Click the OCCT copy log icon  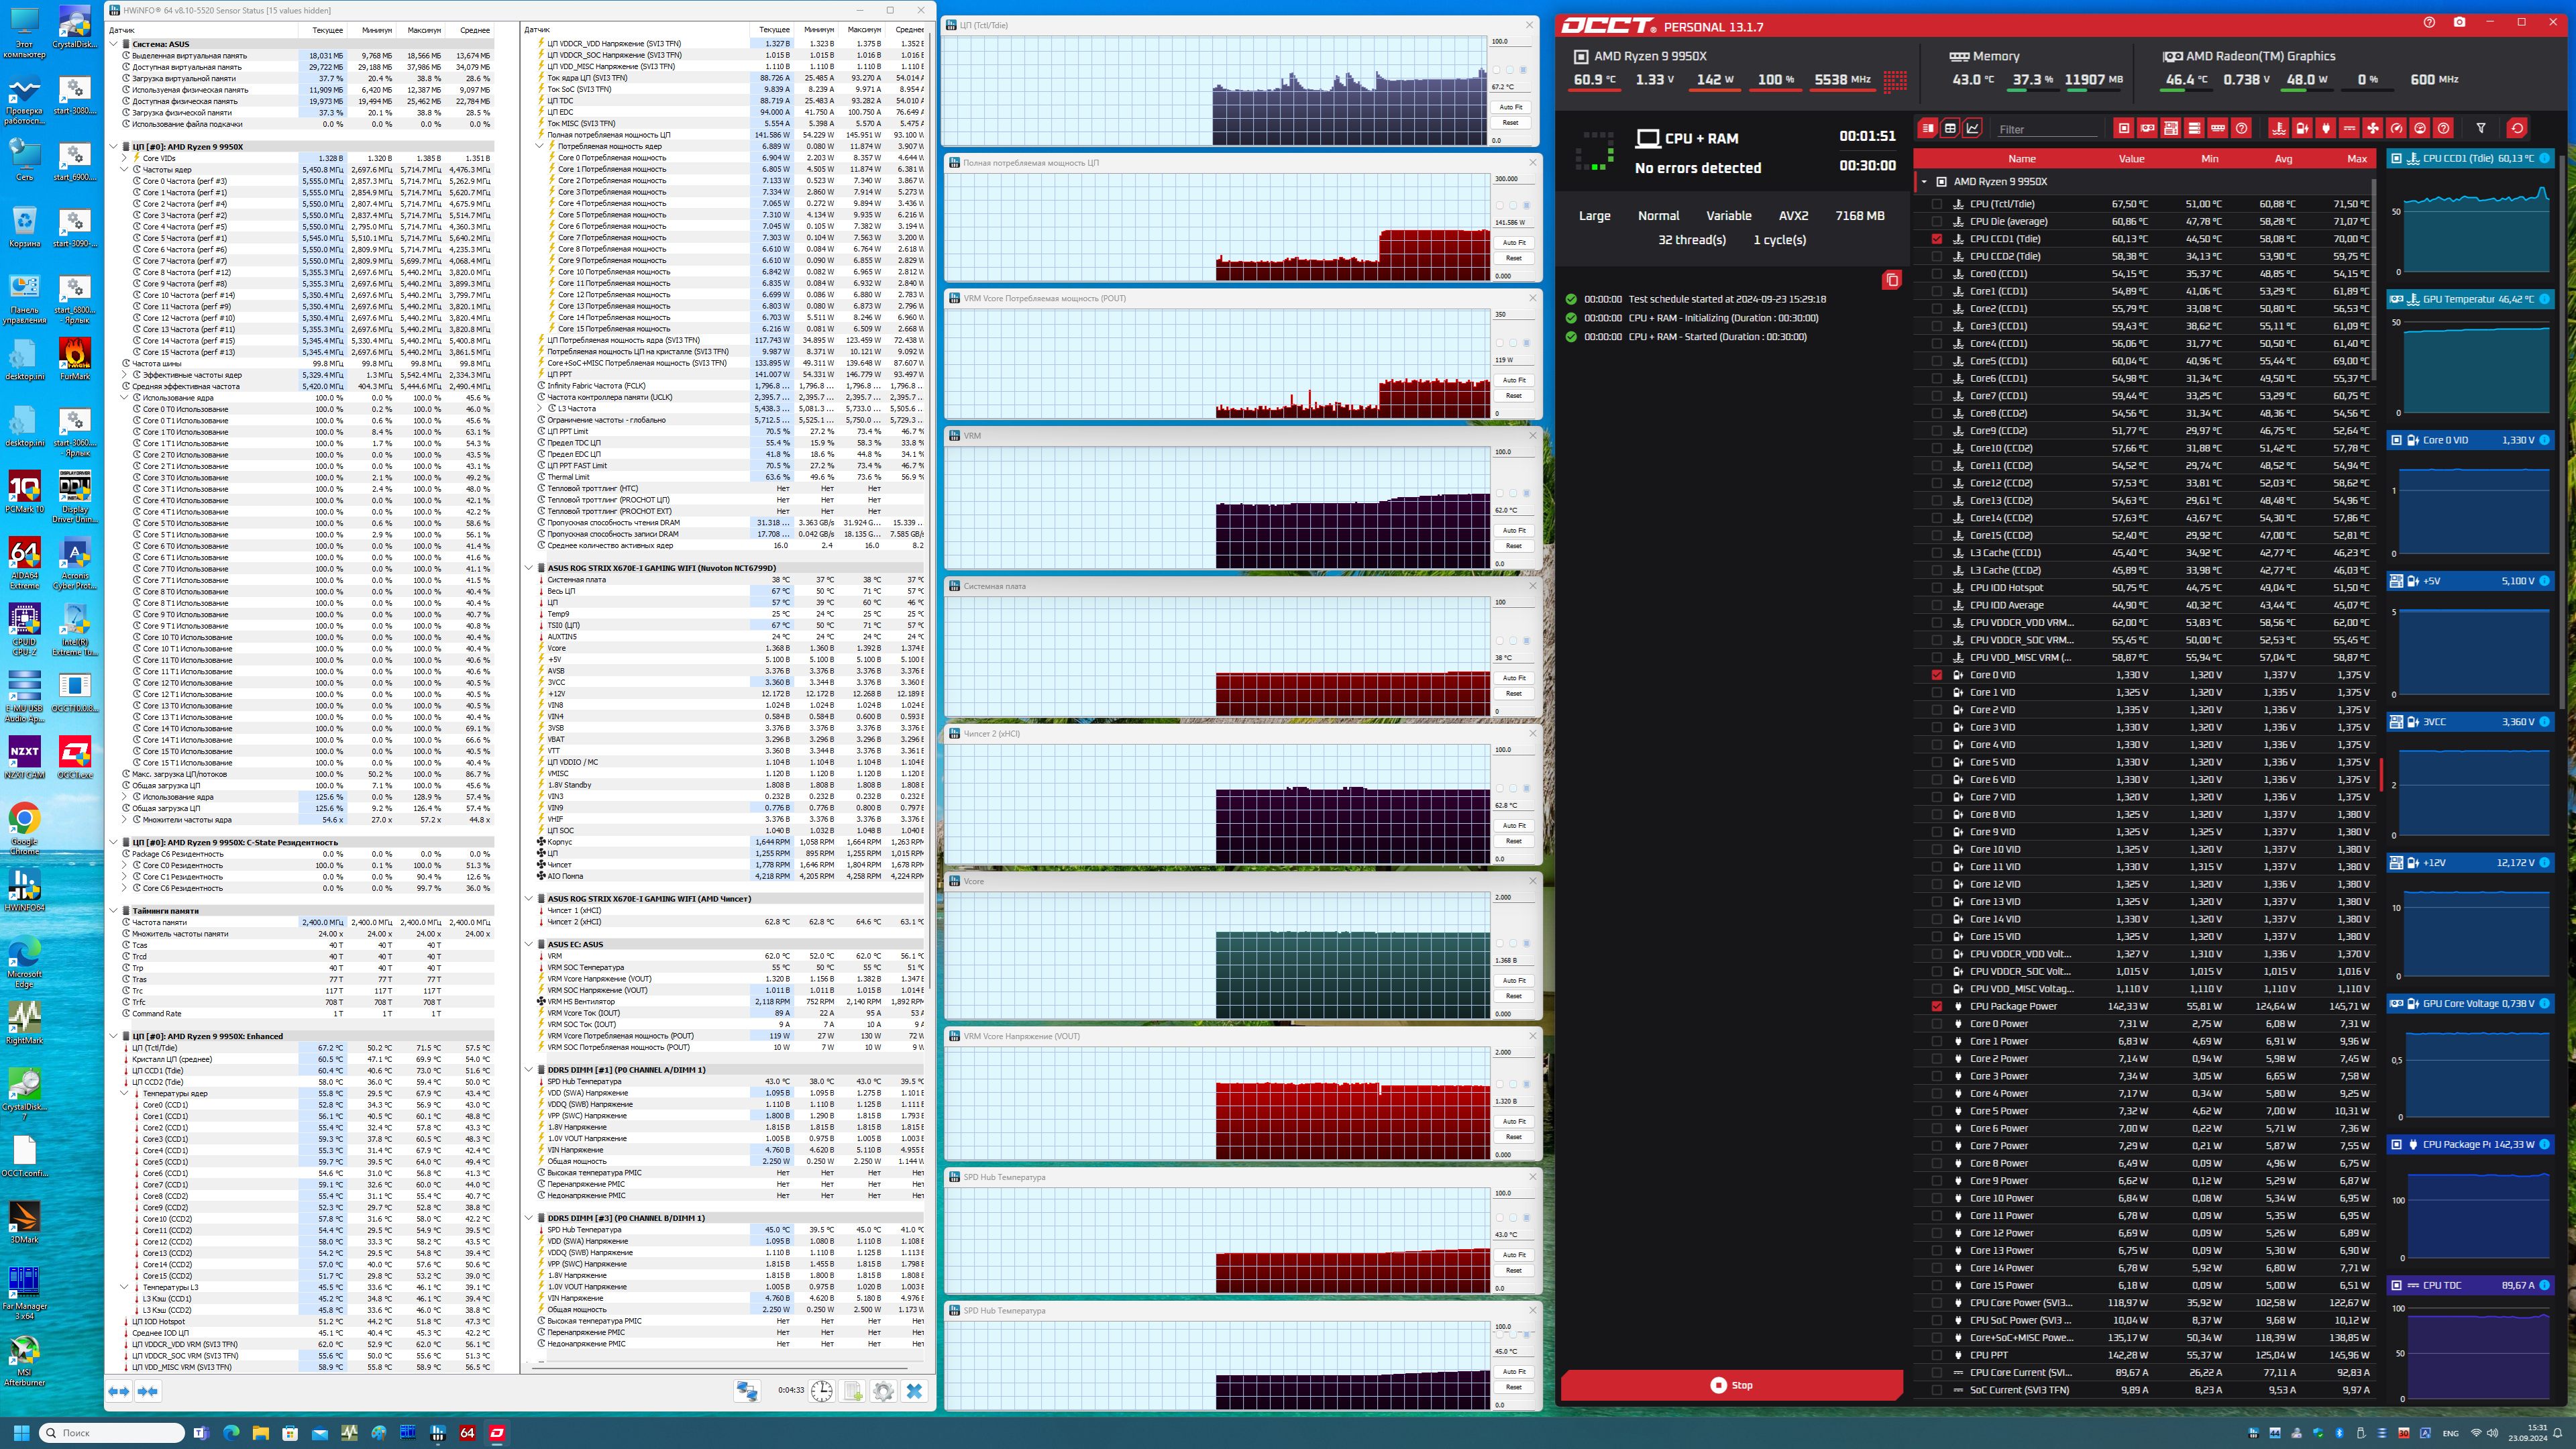(x=1891, y=280)
